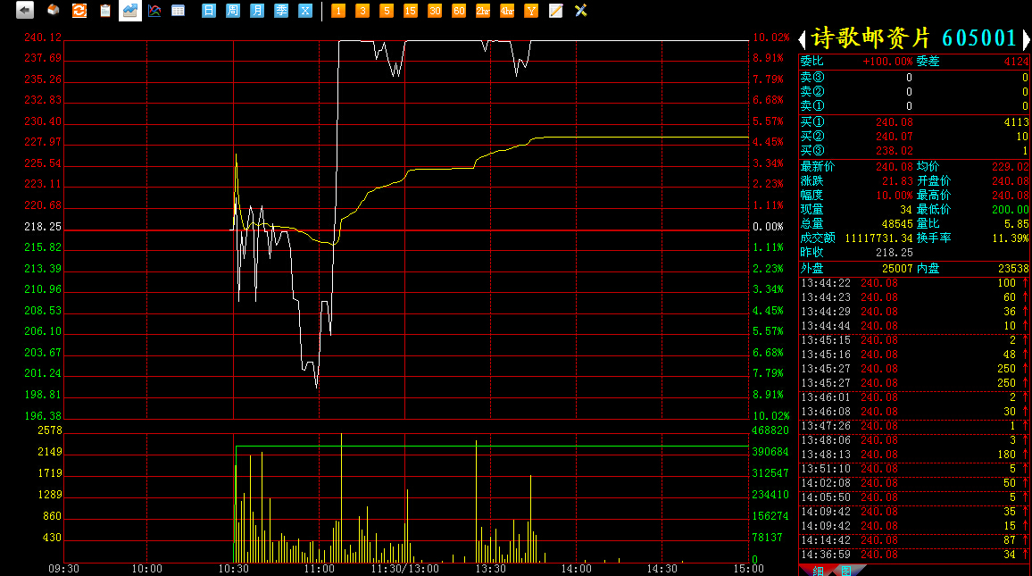The width and height of the screenshot is (1032, 576).
Task: Click the 14:00 time axis label
Action: pyautogui.click(x=576, y=569)
